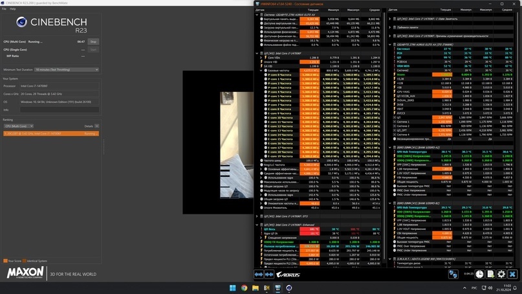
Task: Open BenchMate taskbar icon
Action: [x=266, y=288]
